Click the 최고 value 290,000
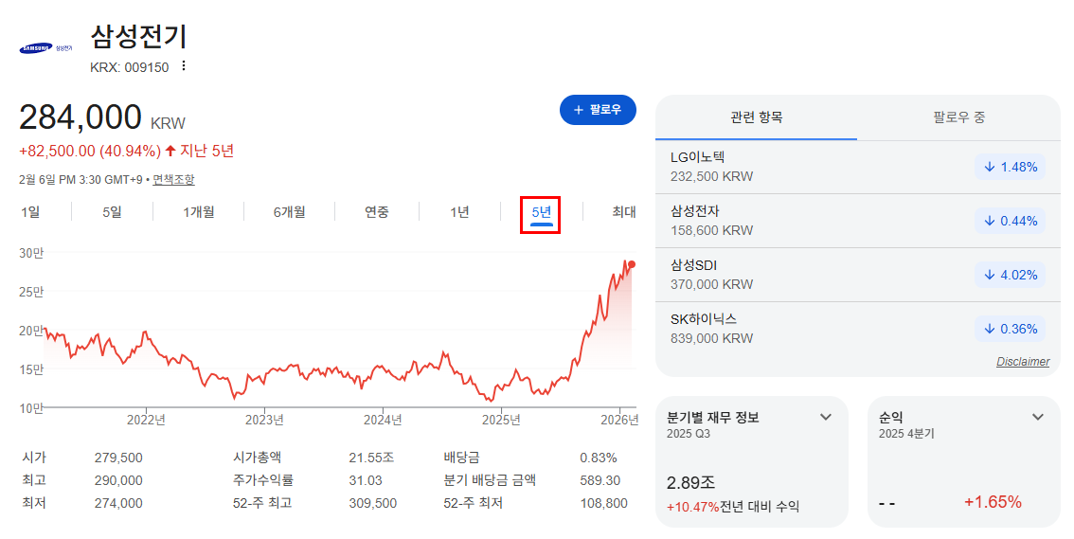Image resolution: width=1074 pixels, height=539 pixels. pyautogui.click(x=118, y=480)
